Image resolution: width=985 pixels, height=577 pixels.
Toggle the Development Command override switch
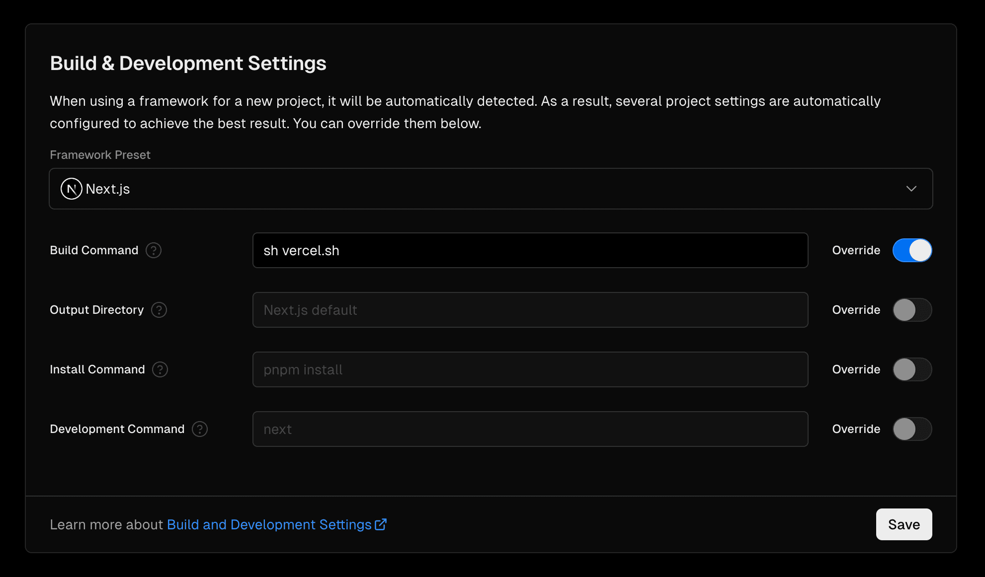912,429
